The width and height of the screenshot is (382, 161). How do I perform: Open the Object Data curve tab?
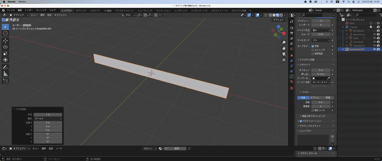(x=292, y=76)
